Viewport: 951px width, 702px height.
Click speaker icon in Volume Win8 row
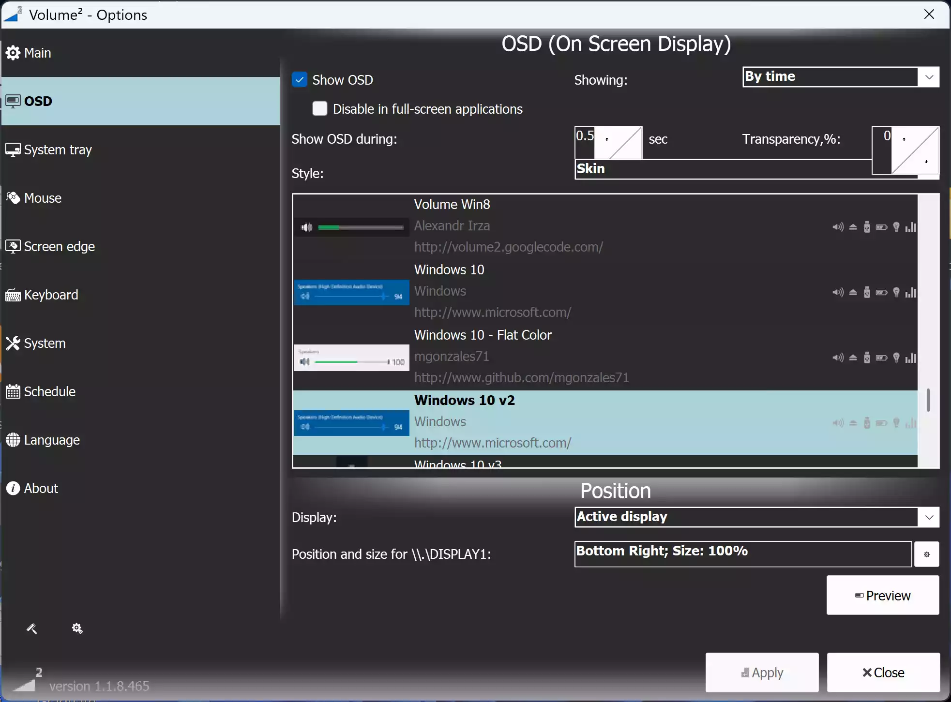click(838, 227)
